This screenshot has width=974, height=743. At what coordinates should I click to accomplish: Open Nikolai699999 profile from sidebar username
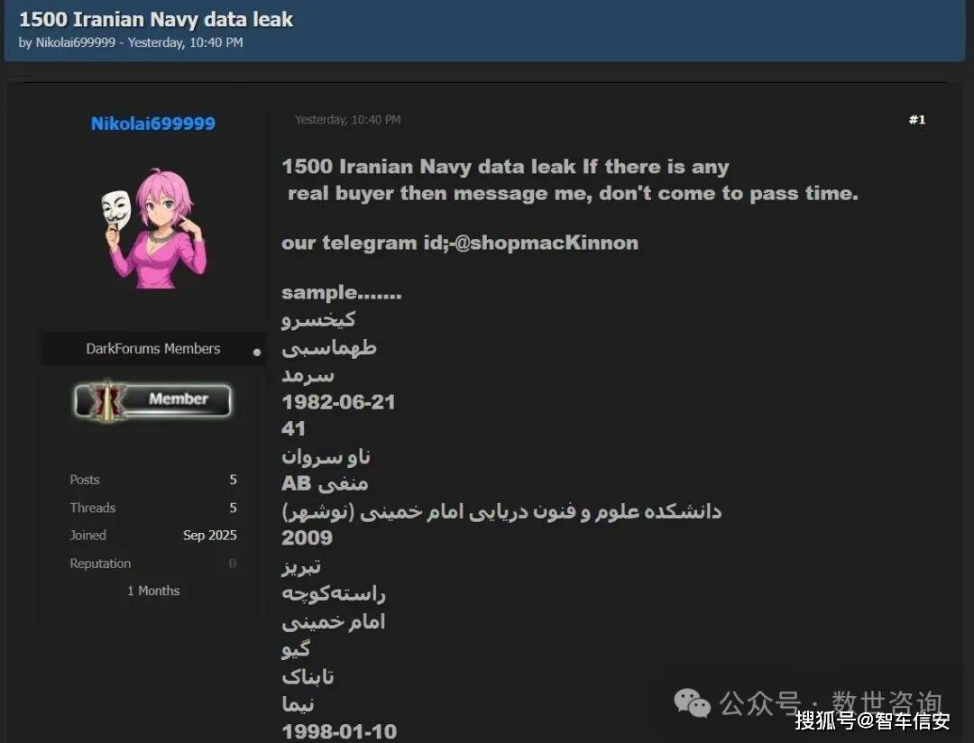tap(152, 123)
